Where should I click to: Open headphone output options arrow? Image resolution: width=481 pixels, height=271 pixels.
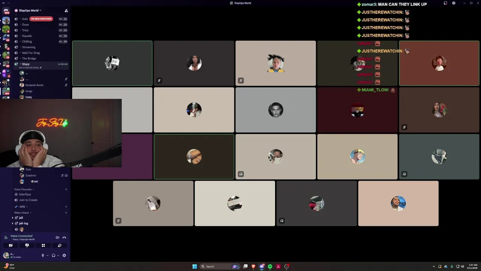point(58,256)
